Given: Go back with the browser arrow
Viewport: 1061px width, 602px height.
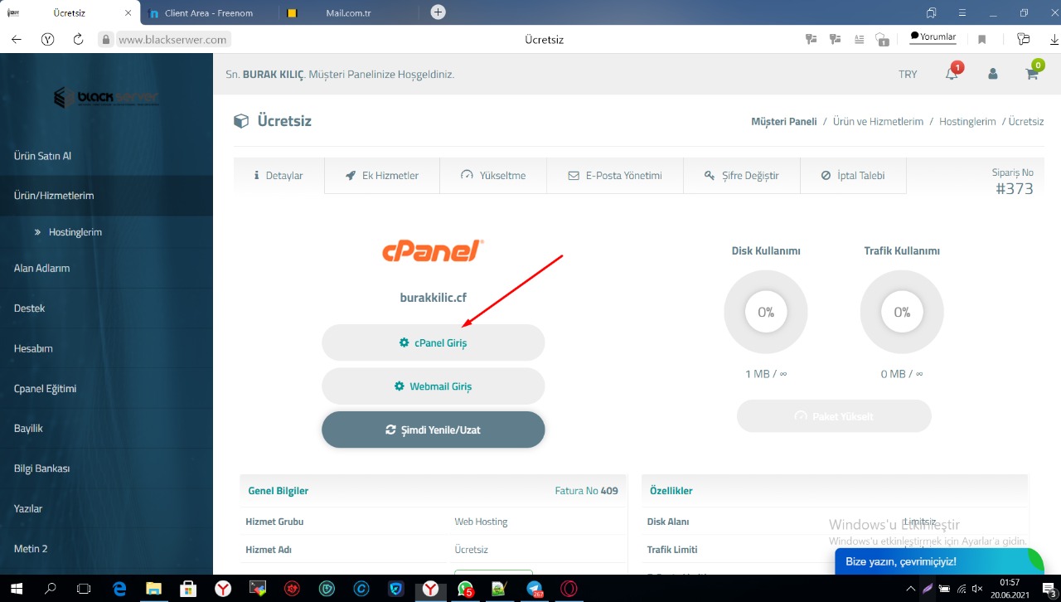Looking at the screenshot, I should tap(17, 39).
